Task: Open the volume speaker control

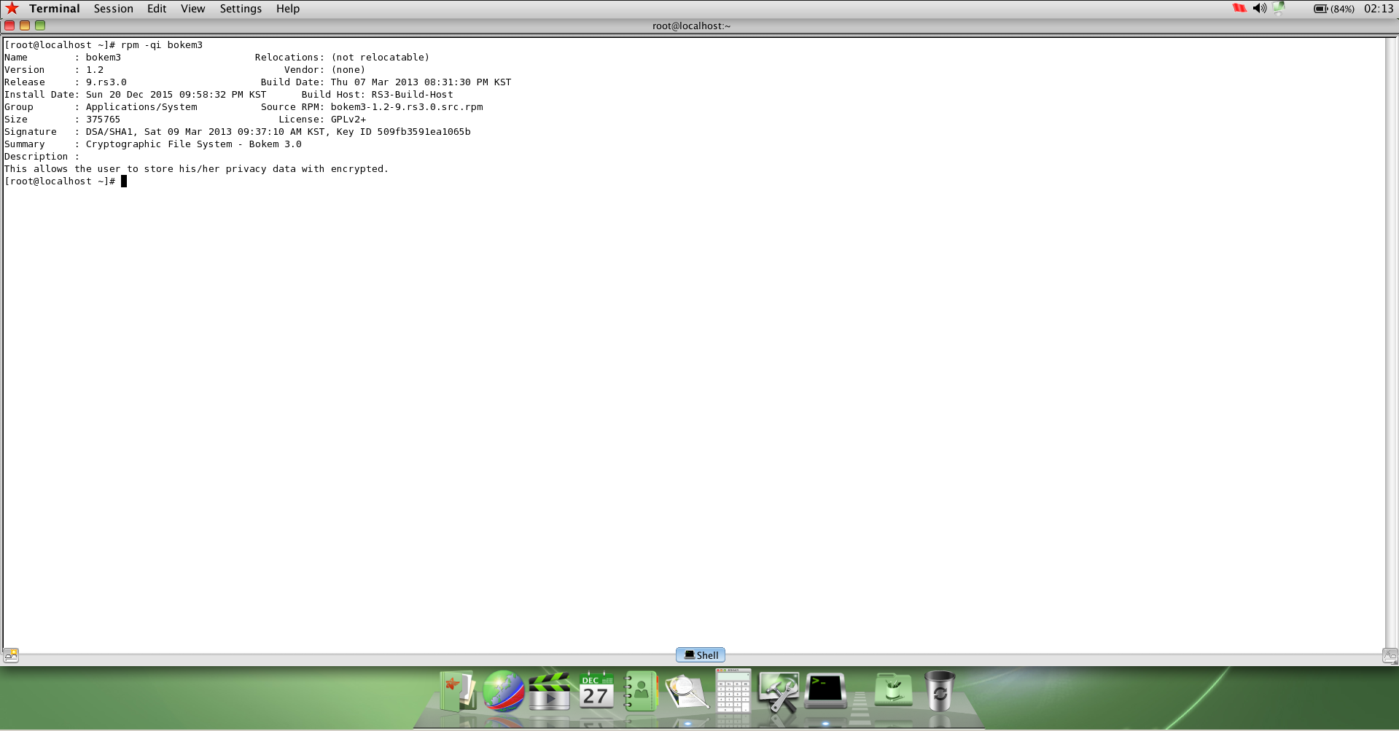Action: (1260, 8)
